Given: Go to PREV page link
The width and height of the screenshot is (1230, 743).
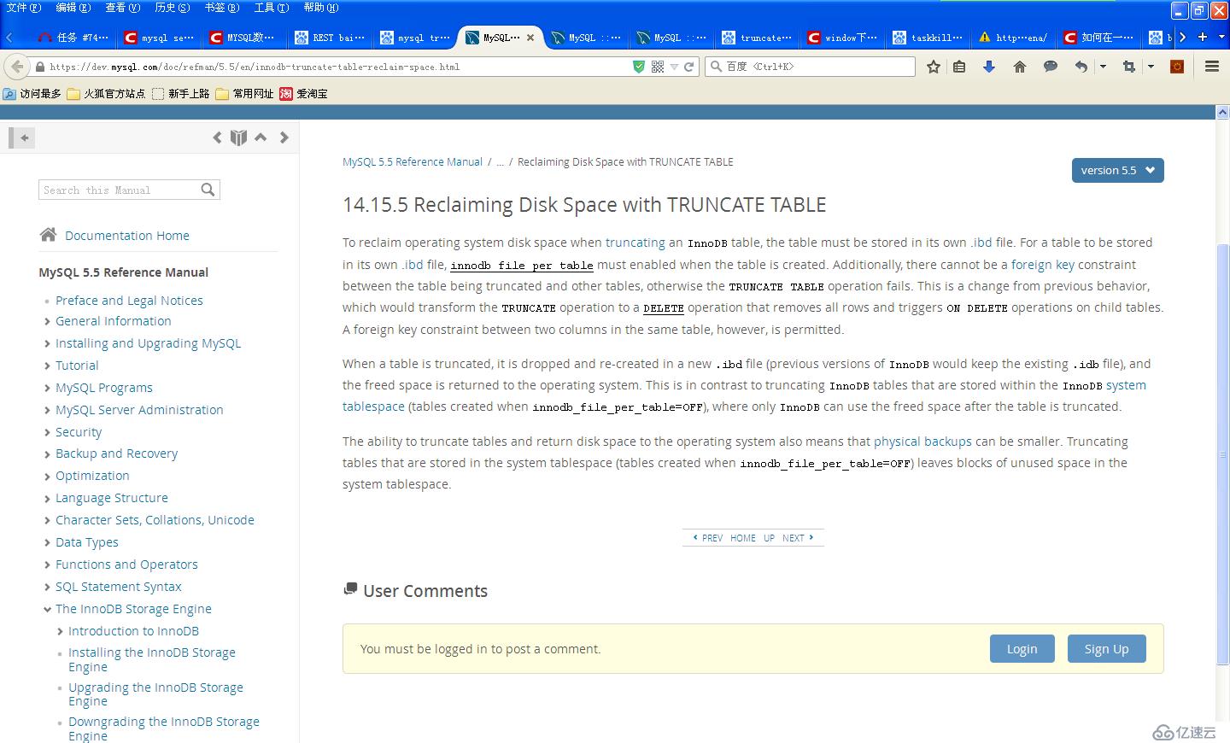Looking at the screenshot, I should pos(707,538).
